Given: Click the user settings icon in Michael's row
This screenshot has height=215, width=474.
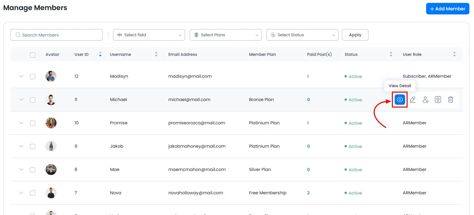Looking at the screenshot, I should pyautogui.click(x=425, y=100).
